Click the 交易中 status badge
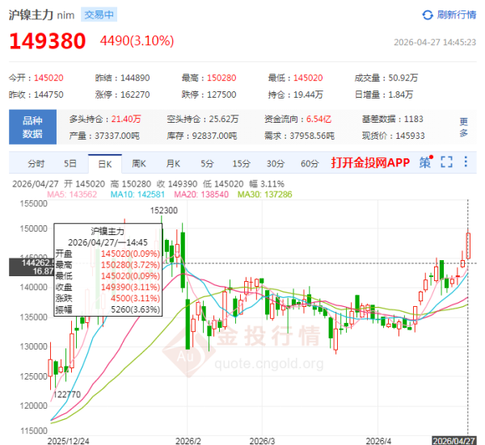485x445 pixels. pyautogui.click(x=99, y=15)
